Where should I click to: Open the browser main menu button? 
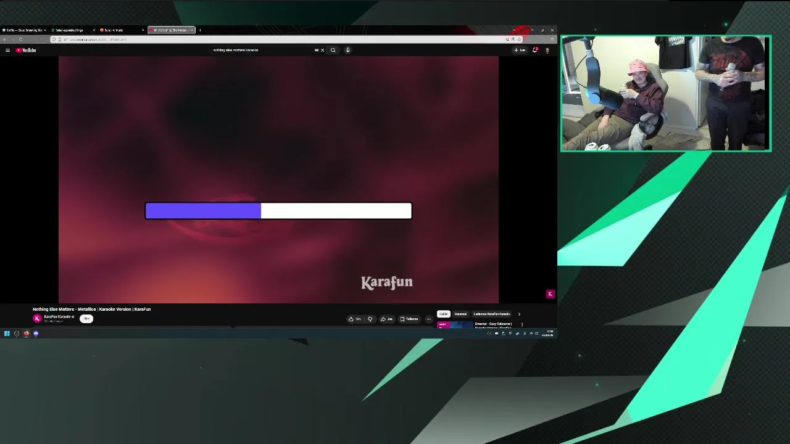(552, 39)
